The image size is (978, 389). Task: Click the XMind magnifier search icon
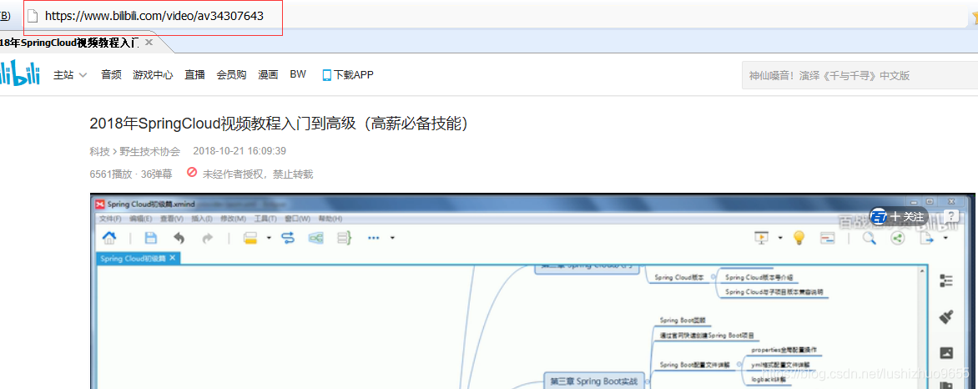point(869,237)
